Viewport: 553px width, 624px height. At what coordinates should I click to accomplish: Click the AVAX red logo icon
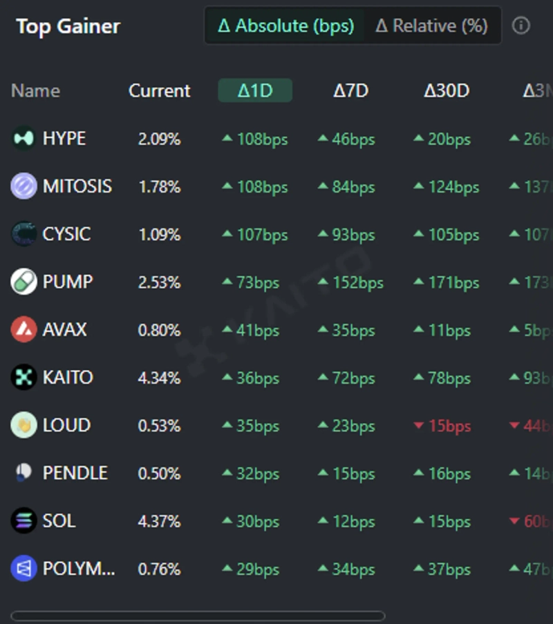pyautogui.click(x=24, y=329)
